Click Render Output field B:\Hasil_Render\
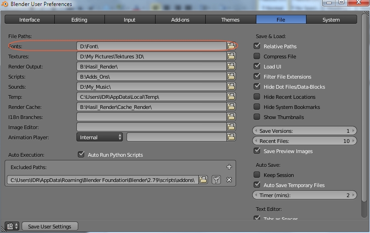 click(x=151, y=66)
